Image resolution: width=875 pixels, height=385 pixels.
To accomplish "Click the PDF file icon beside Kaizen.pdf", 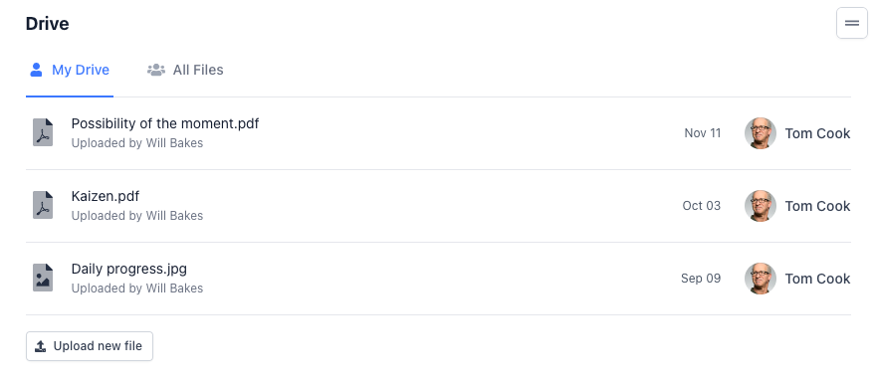I will coord(43,205).
